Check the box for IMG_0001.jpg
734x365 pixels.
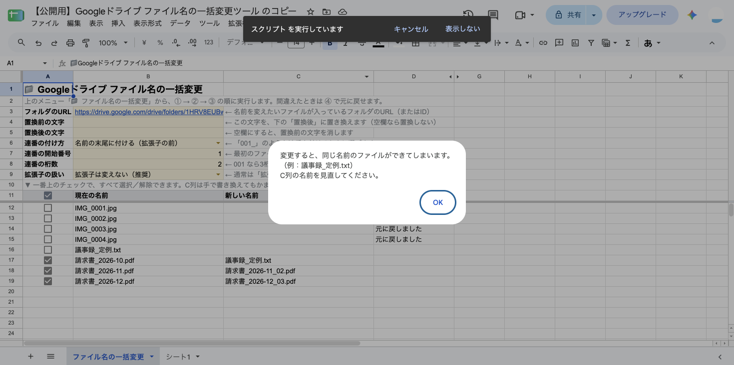pyautogui.click(x=48, y=208)
